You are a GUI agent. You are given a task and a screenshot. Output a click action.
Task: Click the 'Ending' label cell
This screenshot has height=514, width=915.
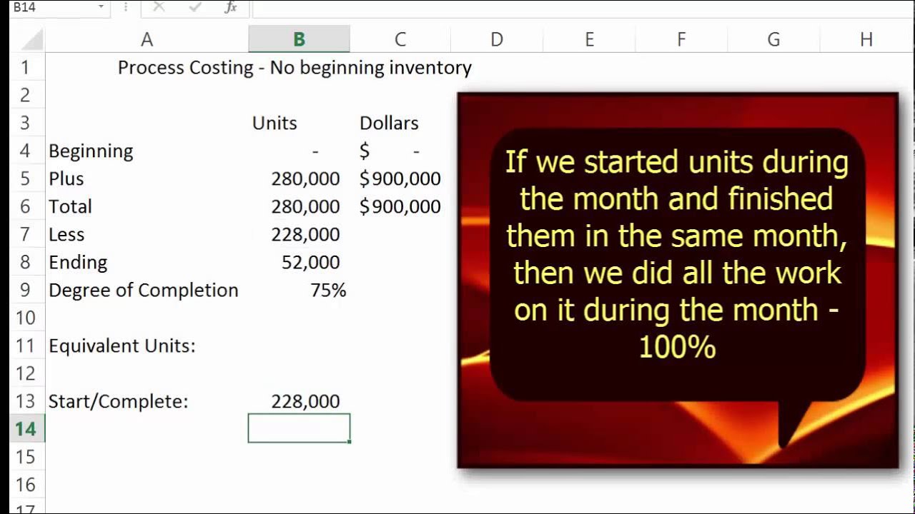[147, 262]
